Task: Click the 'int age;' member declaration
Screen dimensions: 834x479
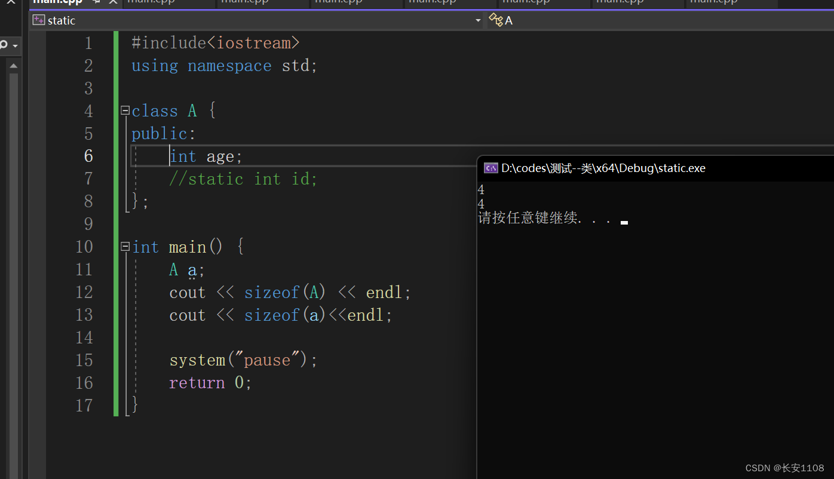Action: pos(206,156)
